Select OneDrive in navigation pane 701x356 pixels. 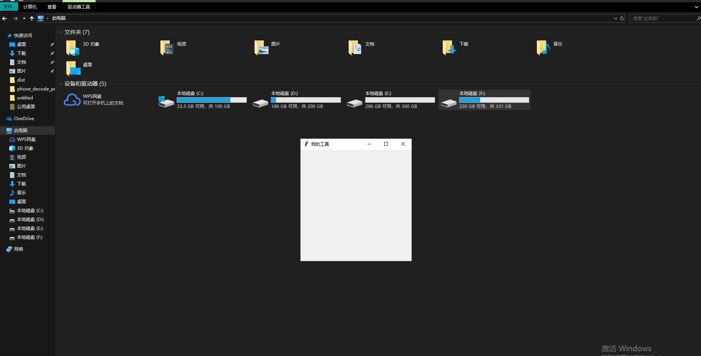[24, 119]
